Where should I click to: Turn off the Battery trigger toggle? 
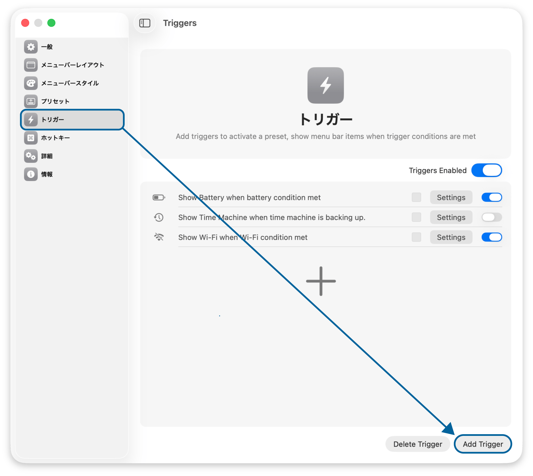[491, 197]
